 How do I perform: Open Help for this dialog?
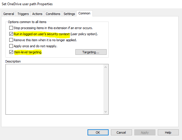pos(168,133)
